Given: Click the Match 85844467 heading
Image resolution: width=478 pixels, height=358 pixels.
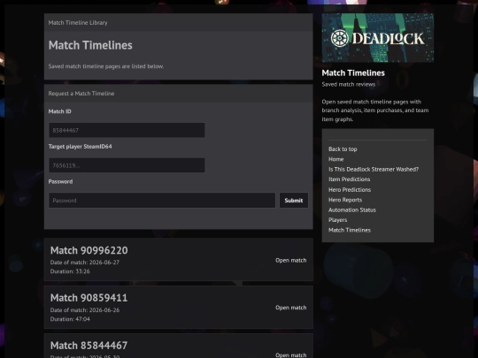Looking at the screenshot, I should tap(89, 346).
